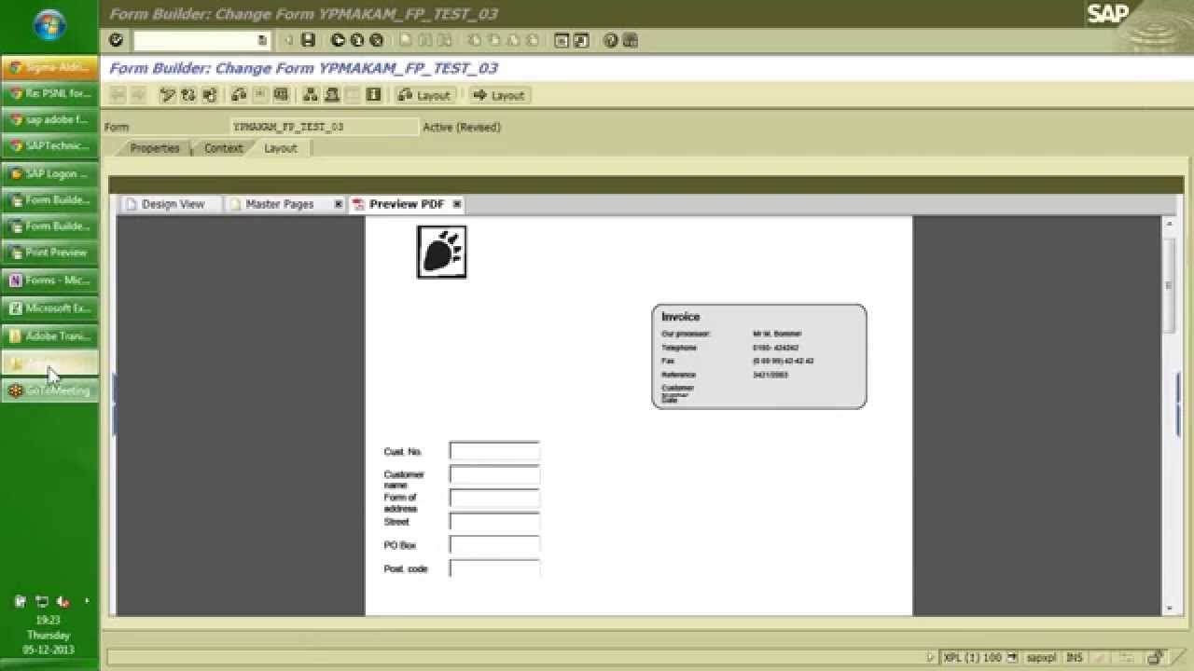Open the Customize Local Layout icon
This screenshot has width=1194, height=671.
(x=630, y=40)
